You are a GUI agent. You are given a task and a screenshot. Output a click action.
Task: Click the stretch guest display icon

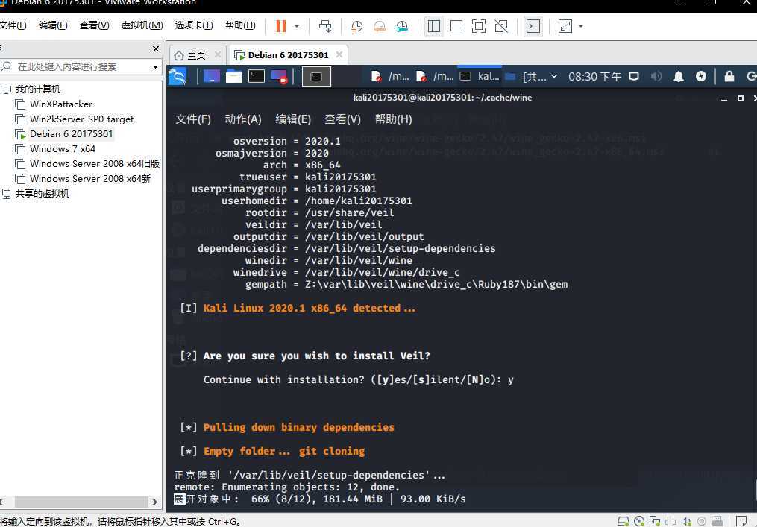(565, 26)
